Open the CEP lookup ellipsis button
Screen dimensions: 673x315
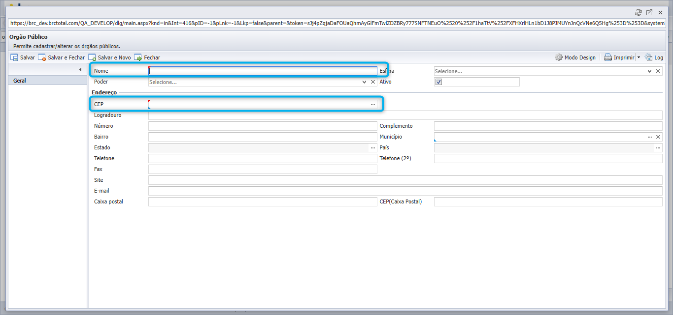pyautogui.click(x=373, y=104)
